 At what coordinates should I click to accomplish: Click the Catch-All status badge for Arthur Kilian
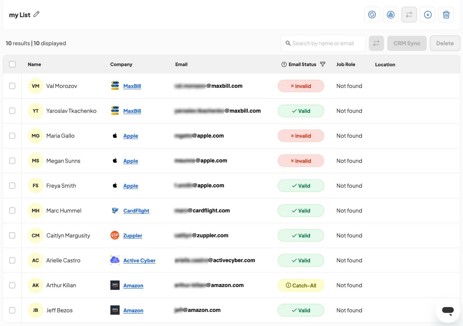coord(301,285)
